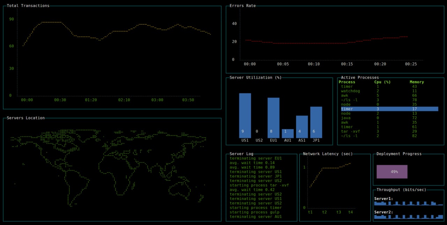Click the 00:30 tick on Total Transactions
This screenshot has width=447, height=225.
click(x=60, y=100)
